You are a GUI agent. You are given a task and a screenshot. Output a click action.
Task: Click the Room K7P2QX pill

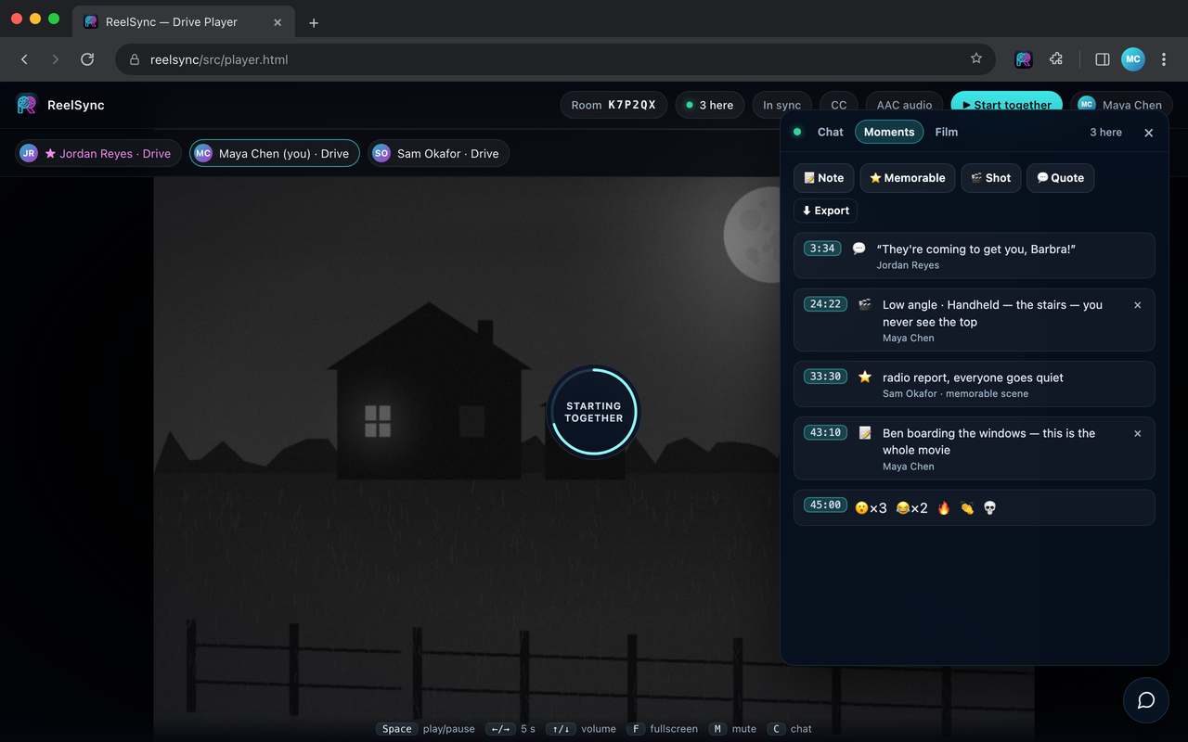613,105
